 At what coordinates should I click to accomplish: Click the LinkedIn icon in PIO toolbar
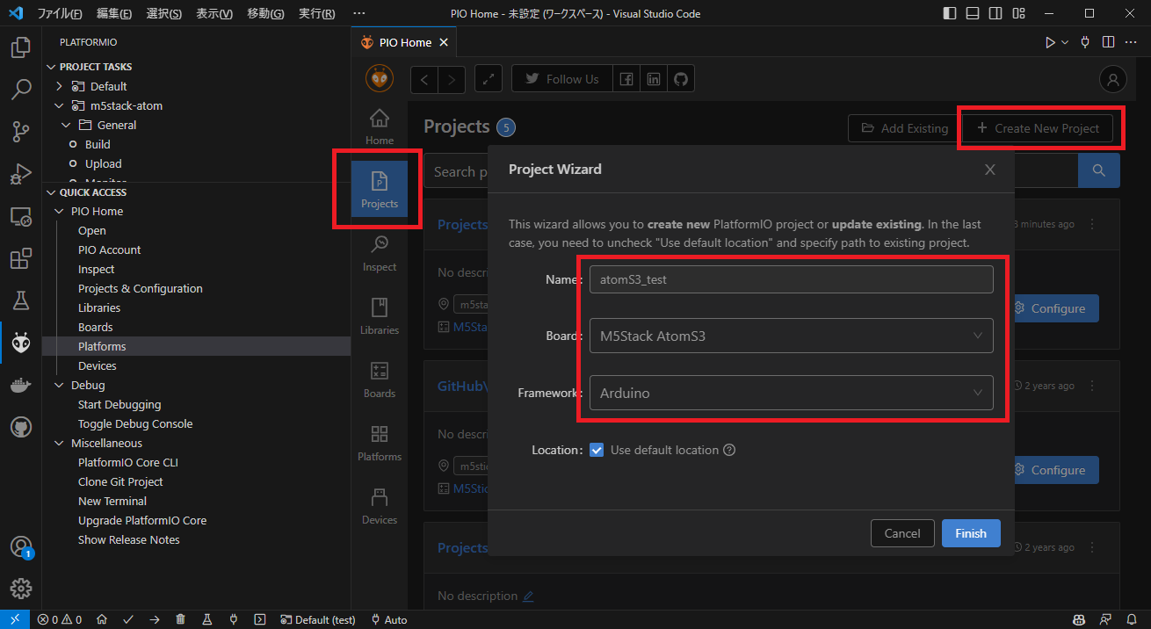coord(653,79)
